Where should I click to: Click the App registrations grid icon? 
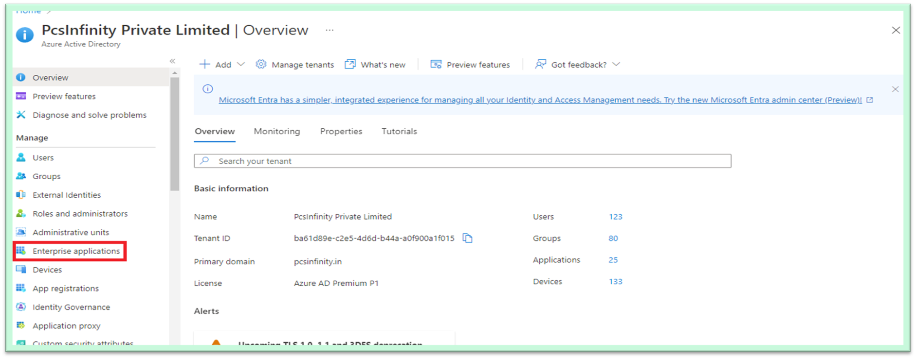tap(21, 288)
